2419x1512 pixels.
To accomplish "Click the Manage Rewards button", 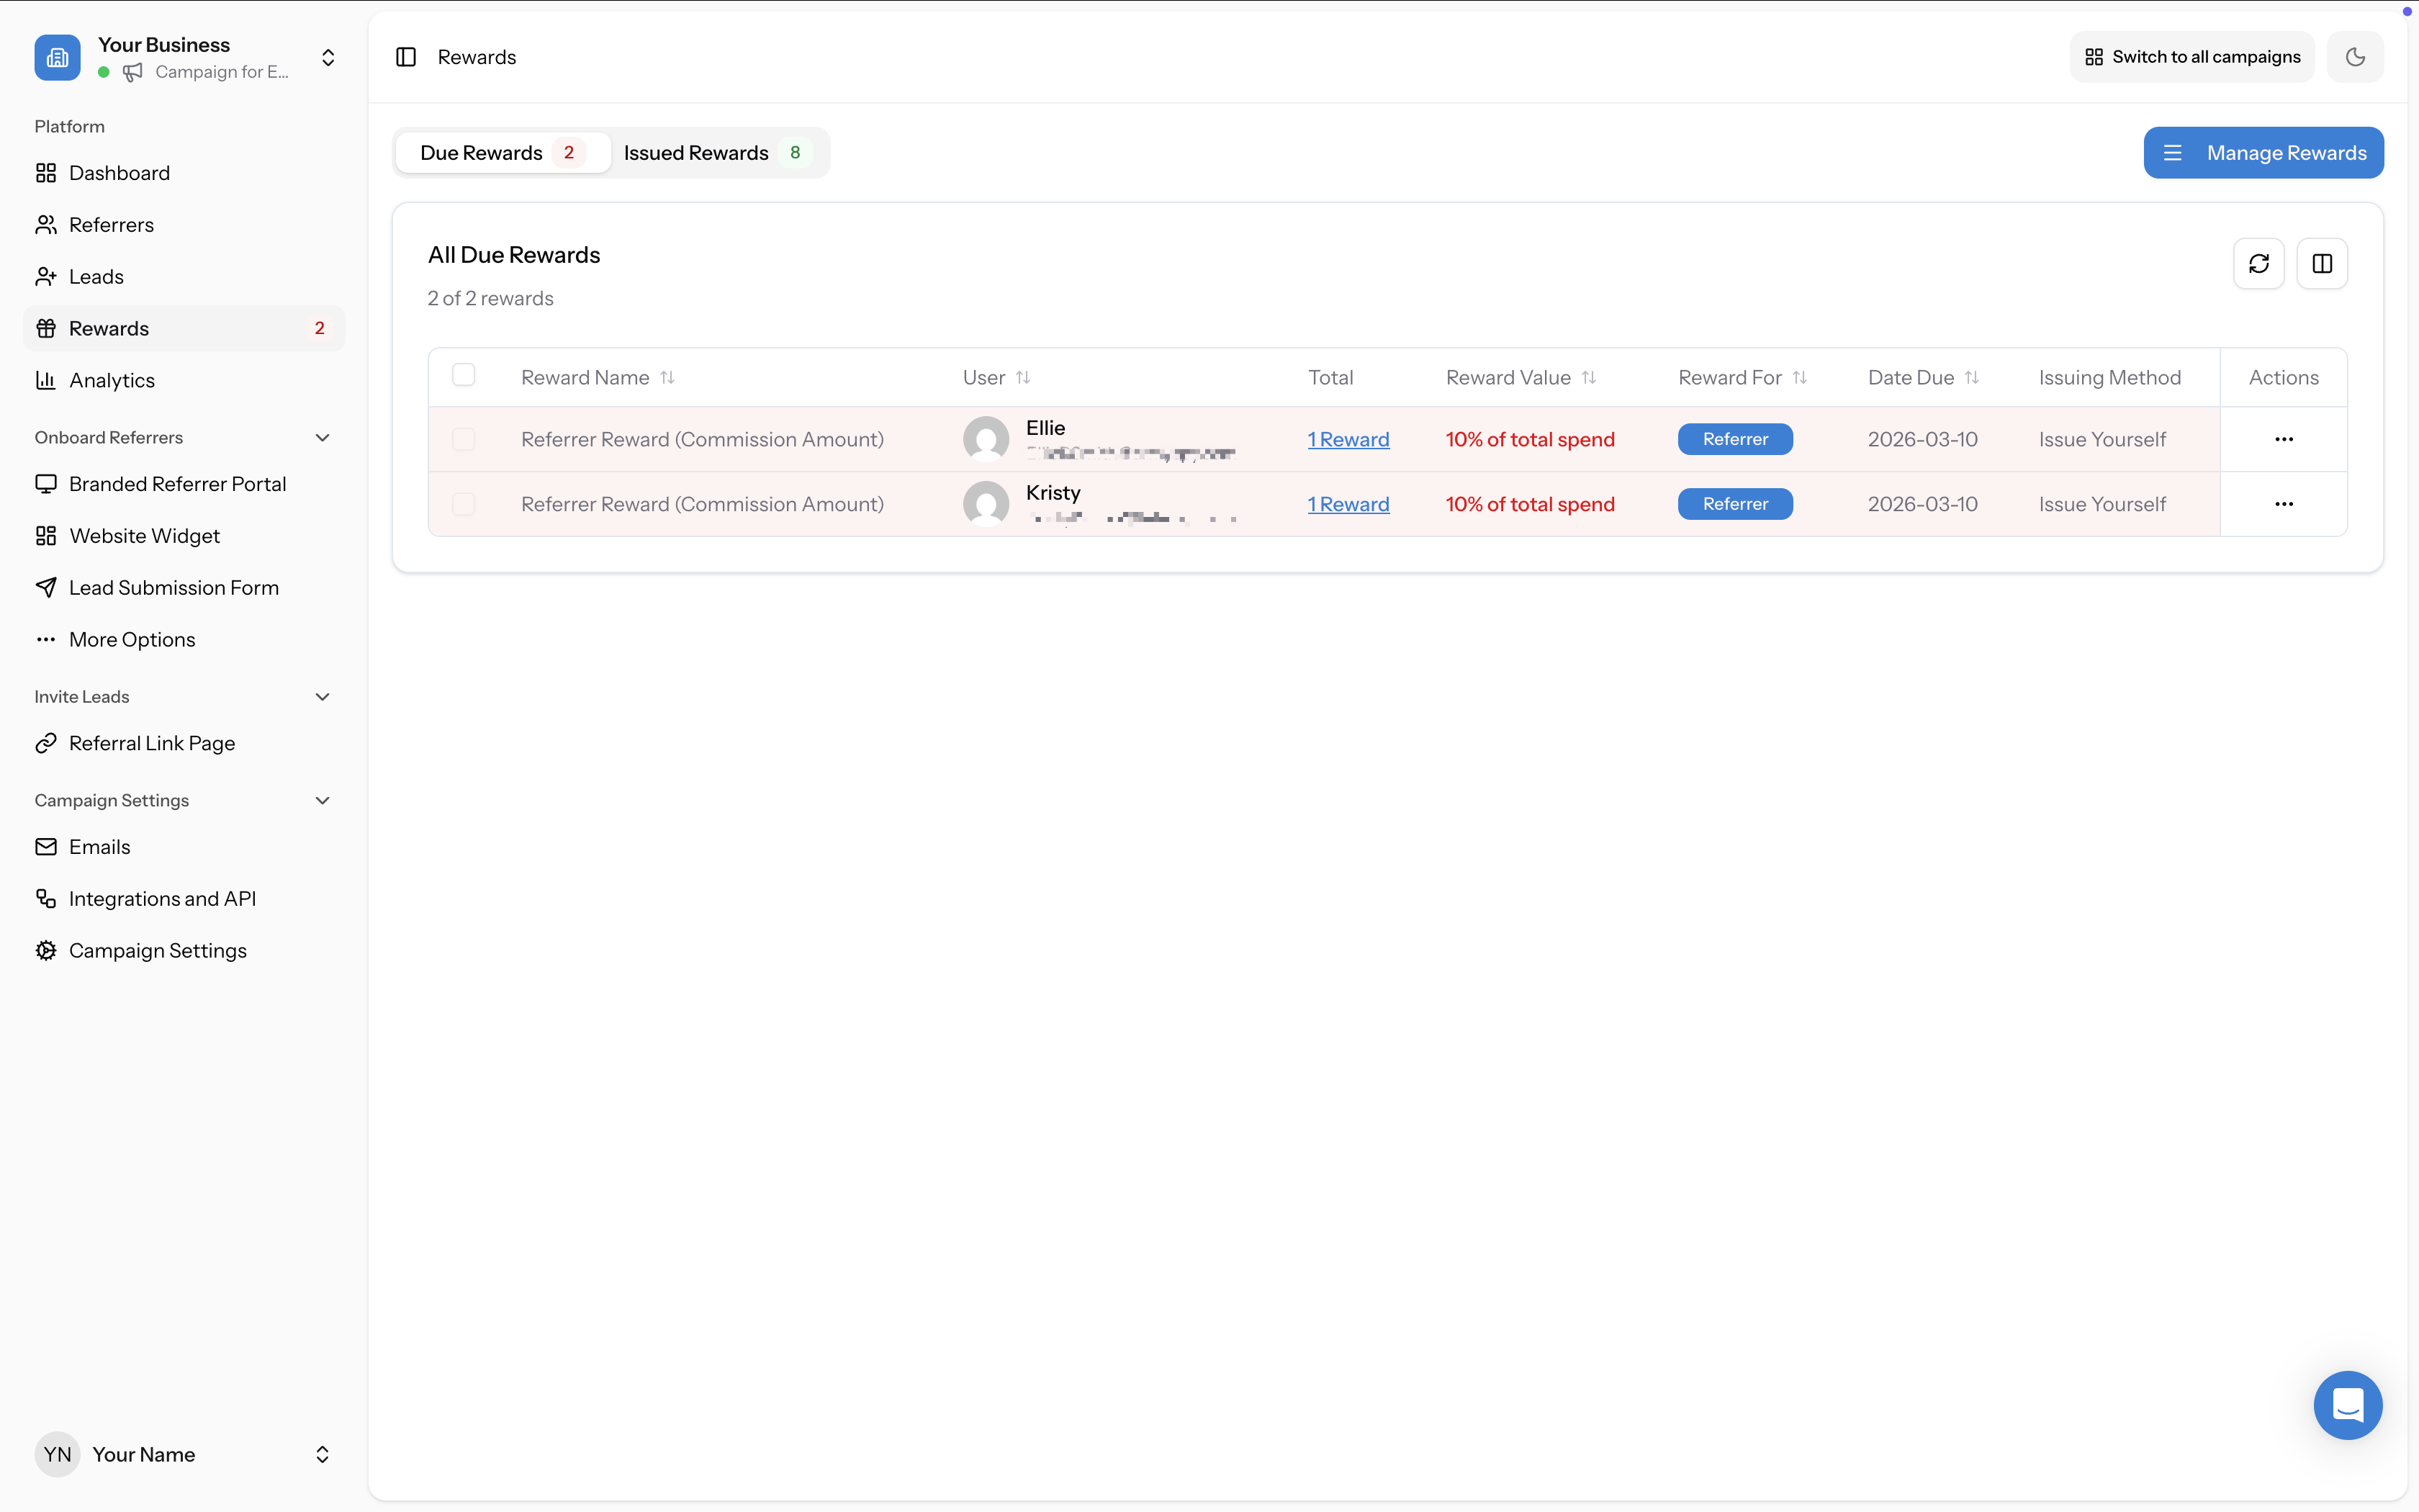I will point(2263,152).
